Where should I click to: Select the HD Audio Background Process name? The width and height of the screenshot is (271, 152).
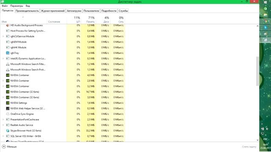26,25
